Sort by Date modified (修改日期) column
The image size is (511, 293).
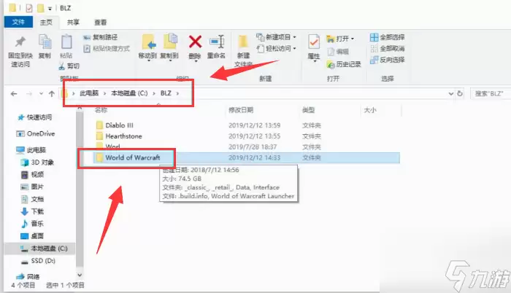[x=241, y=110]
